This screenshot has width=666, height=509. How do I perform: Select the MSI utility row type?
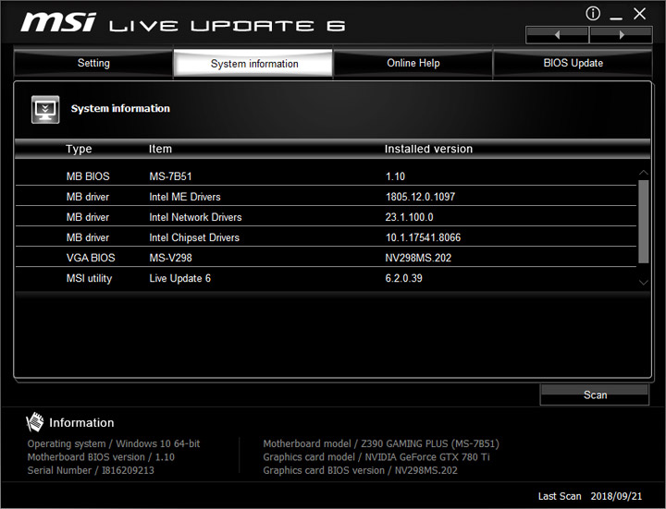(x=89, y=278)
